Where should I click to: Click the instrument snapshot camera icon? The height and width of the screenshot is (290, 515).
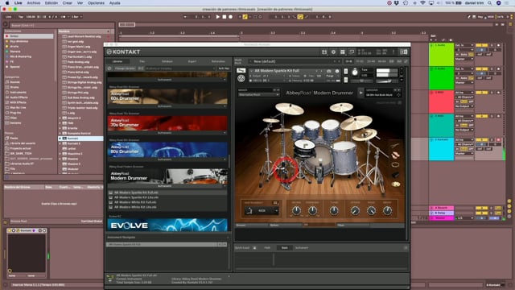tap(329, 71)
